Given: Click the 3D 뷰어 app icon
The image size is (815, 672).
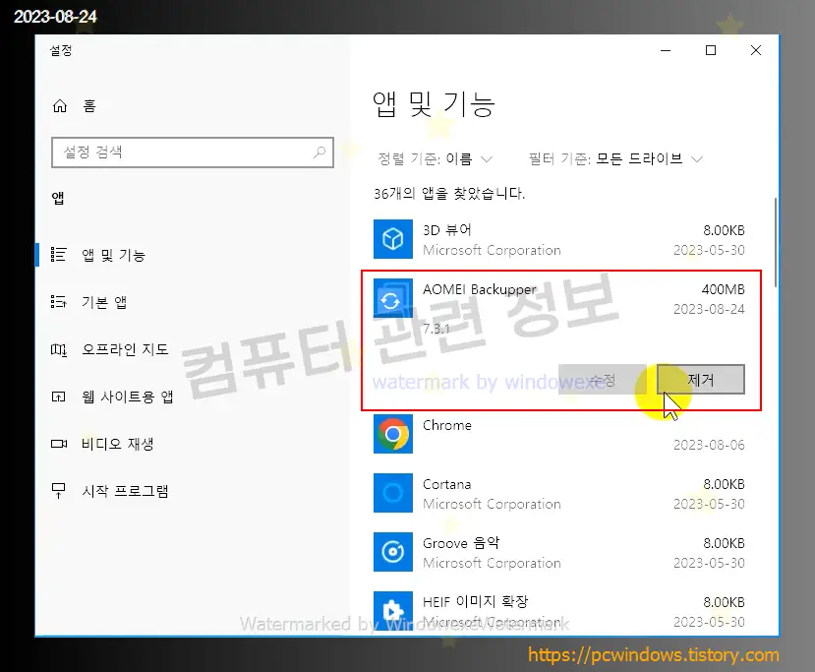Looking at the screenshot, I should (393, 239).
